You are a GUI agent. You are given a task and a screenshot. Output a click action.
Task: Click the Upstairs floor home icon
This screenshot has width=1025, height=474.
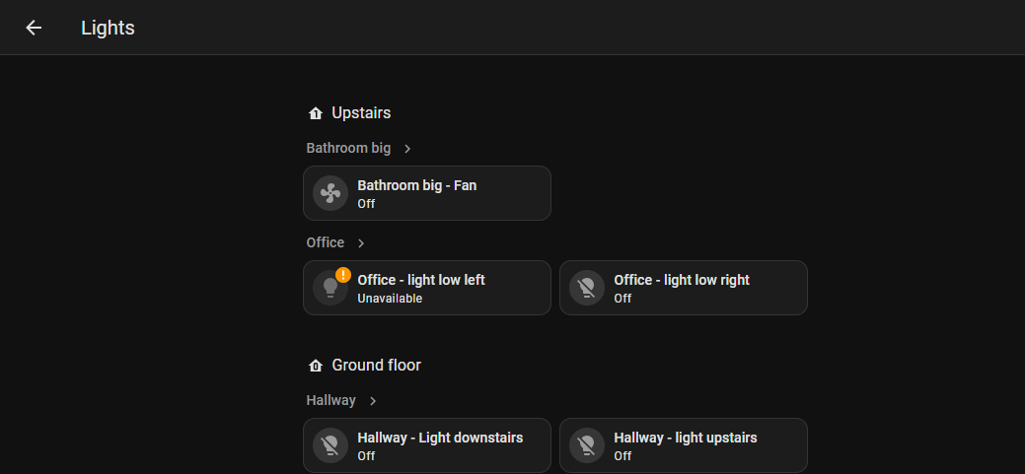pos(316,114)
